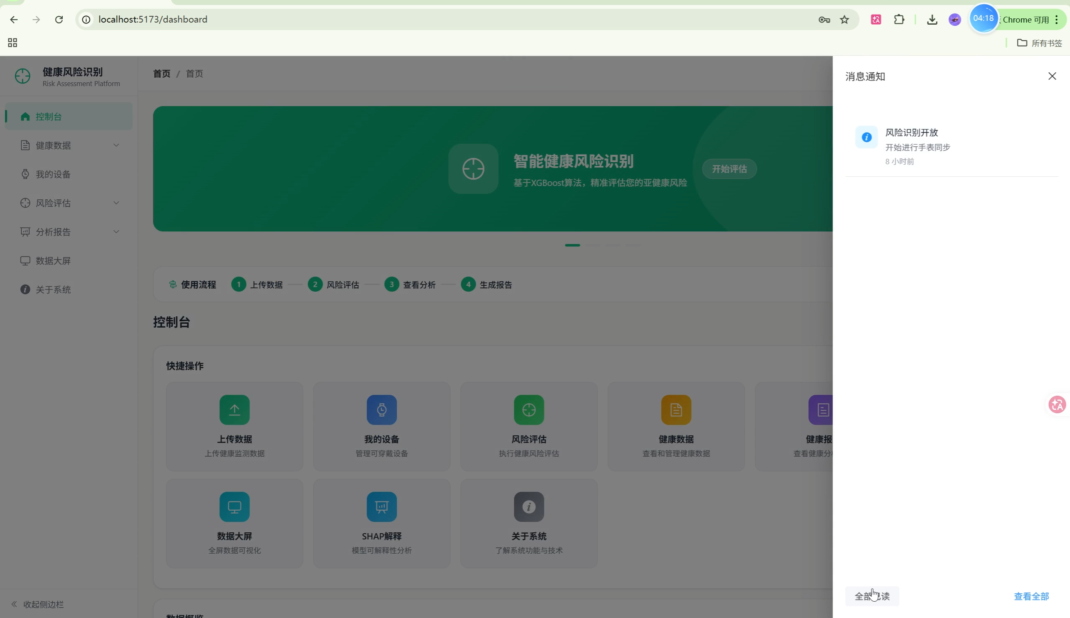The image size is (1070, 618).
Task: Close the 消息通知 notification drawer
Action: click(x=1052, y=76)
